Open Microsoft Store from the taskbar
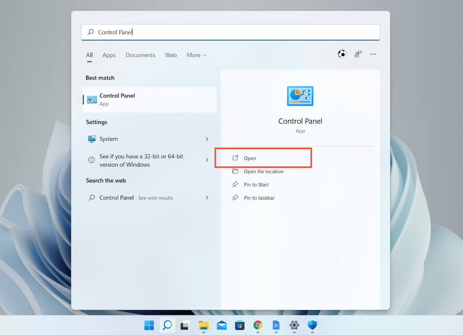The height and width of the screenshot is (335, 463). click(x=240, y=325)
